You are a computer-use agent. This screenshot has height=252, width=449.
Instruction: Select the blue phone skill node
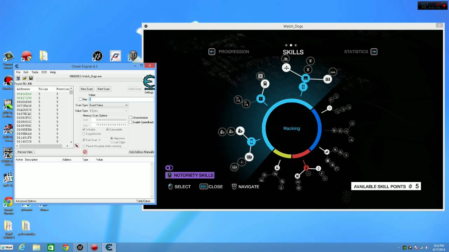tap(251, 142)
